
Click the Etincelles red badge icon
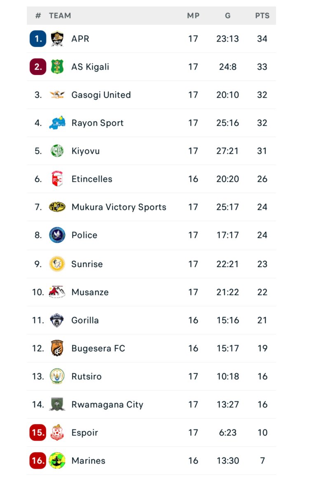tap(57, 179)
